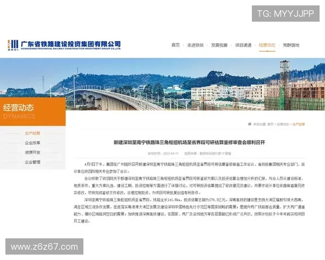This screenshot has height=260, width=325.
Task: Open the 发展视窗 navigation item
Action: click(x=219, y=45)
